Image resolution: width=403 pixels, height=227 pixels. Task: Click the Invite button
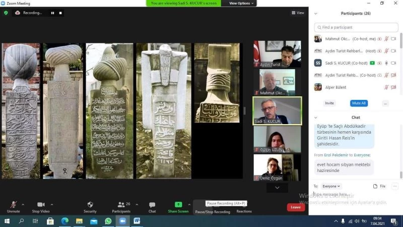(x=329, y=103)
